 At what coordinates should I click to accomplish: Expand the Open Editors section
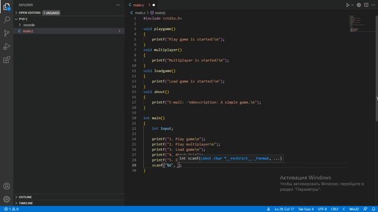tap(30, 13)
